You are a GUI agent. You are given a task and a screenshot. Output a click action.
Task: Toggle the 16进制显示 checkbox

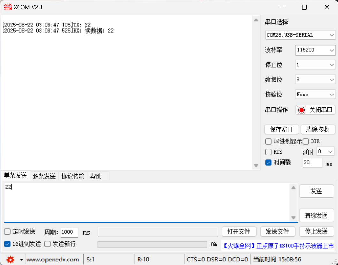pyautogui.click(x=268, y=141)
